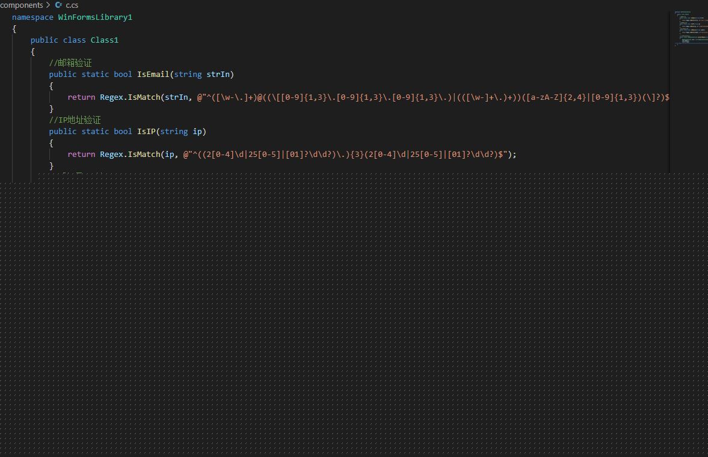Click the bool keyword in IsEmail declaration

tap(123, 74)
